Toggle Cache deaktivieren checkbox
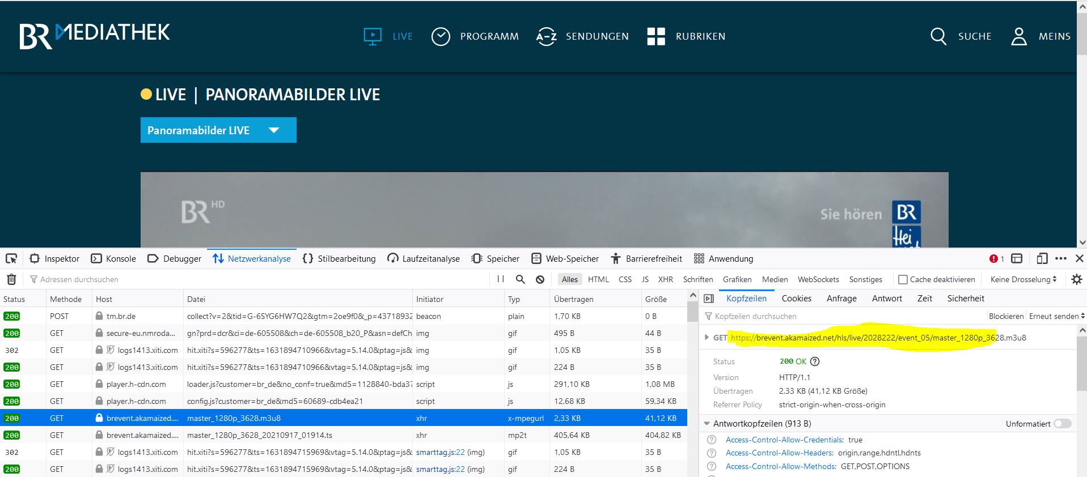The width and height of the screenshot is (1087, 477). click(x=903, y=279)
